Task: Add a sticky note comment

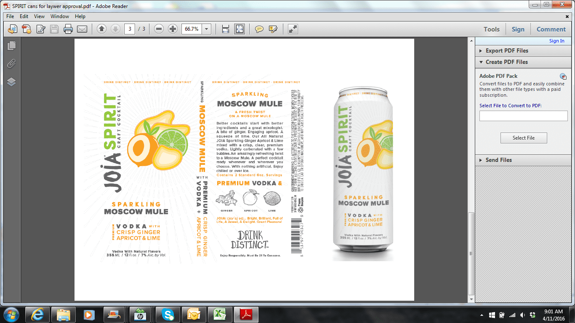Action: [x=259, y=29]
